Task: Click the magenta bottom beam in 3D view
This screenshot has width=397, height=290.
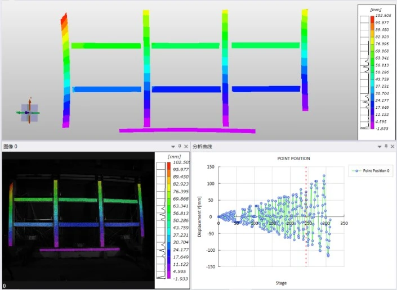Action: coord(187,130)
